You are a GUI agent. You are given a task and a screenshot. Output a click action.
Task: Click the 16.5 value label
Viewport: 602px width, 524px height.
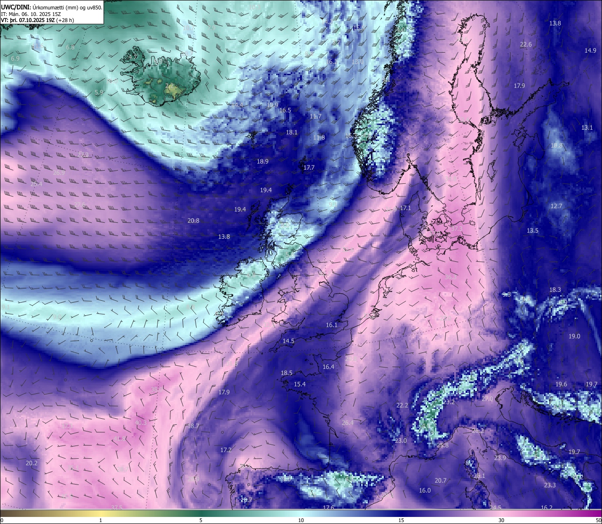click(285, 110)
